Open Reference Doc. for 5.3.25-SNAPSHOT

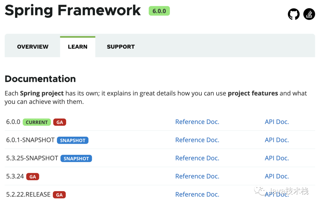pyautogui.click(x=197, y=158)
